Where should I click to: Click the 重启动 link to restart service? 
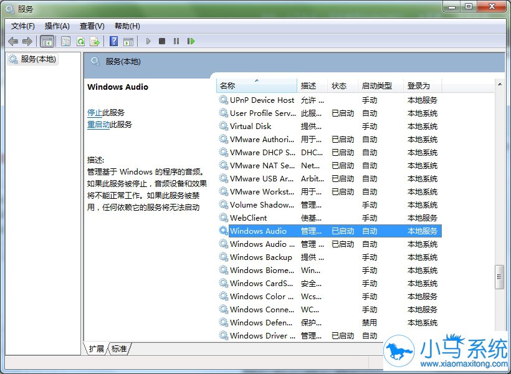[98, 125]
